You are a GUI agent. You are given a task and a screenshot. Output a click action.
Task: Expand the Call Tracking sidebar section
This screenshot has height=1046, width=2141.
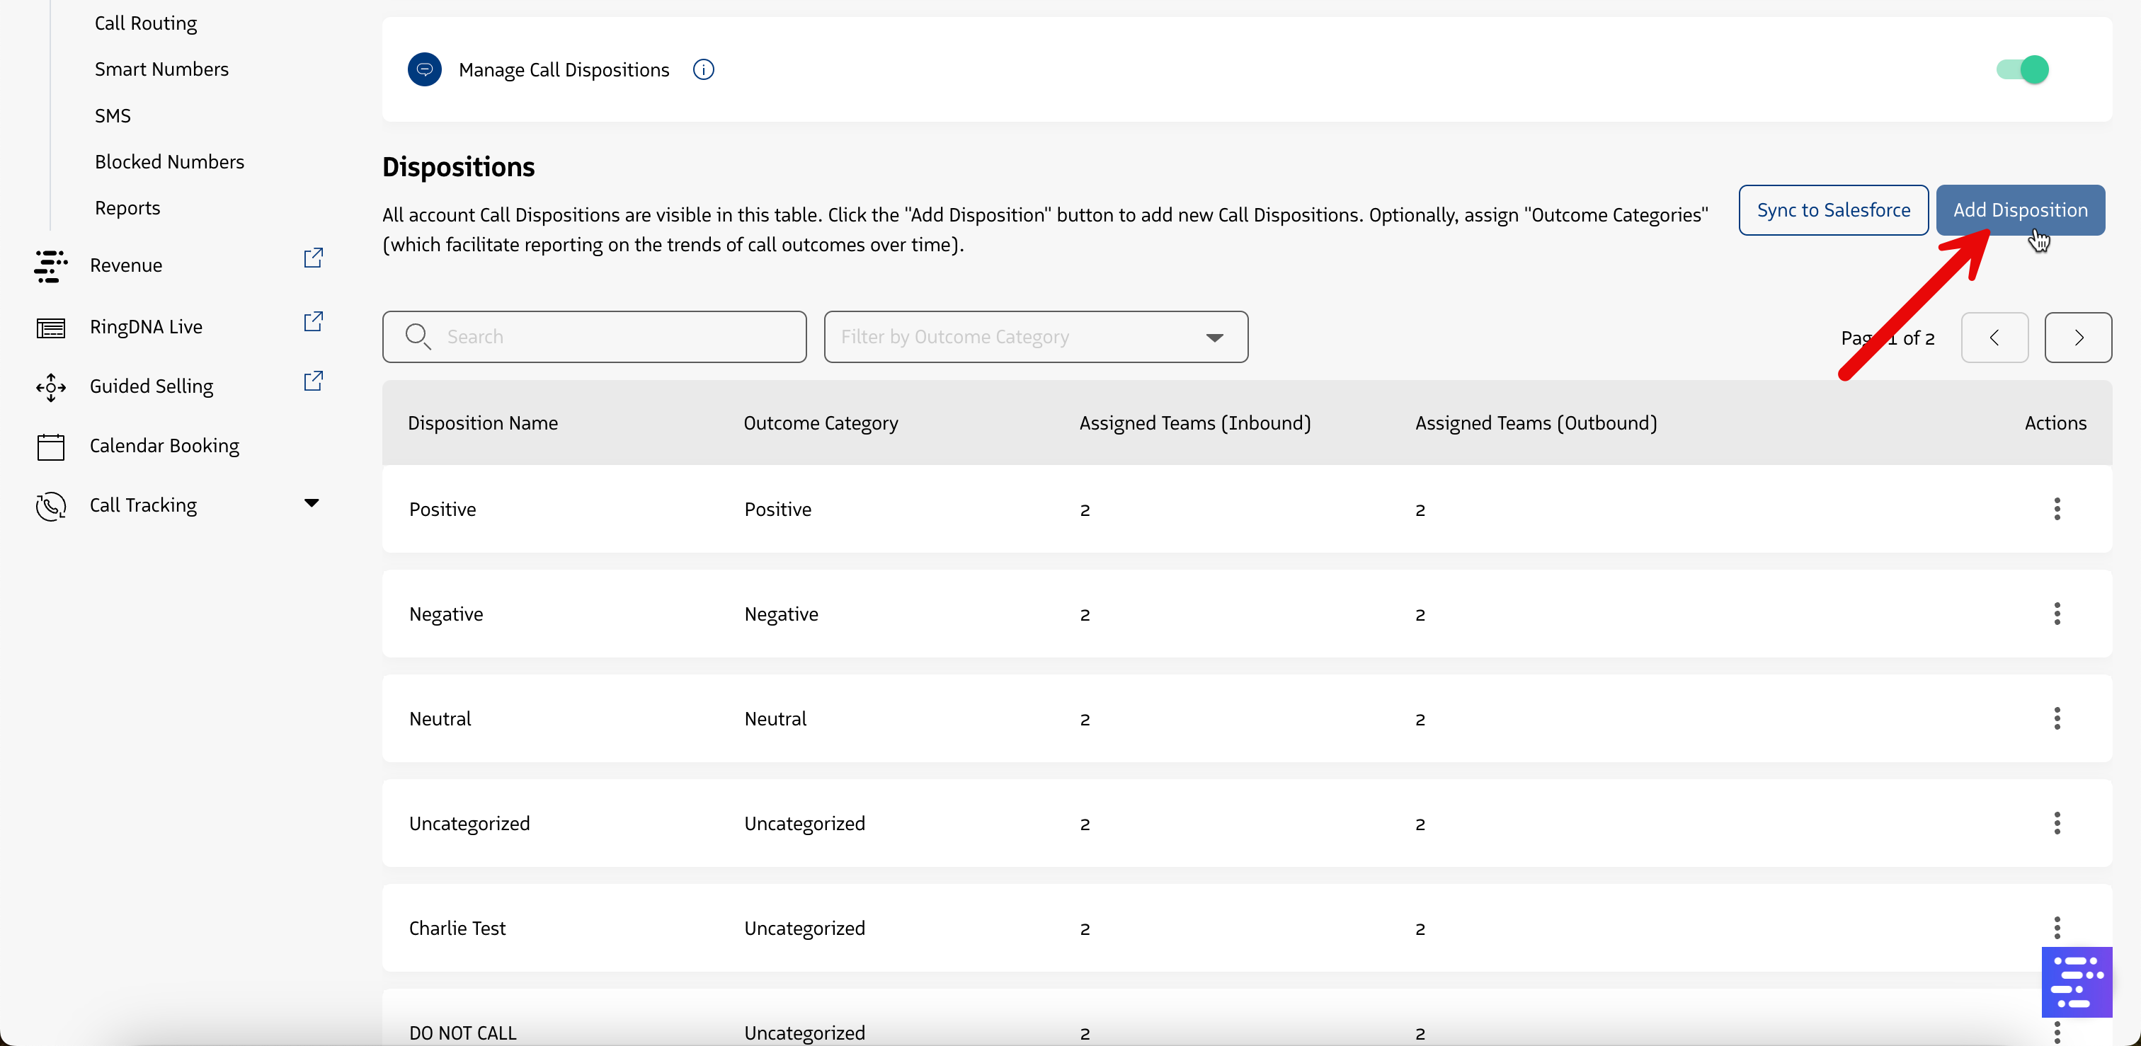311,503
